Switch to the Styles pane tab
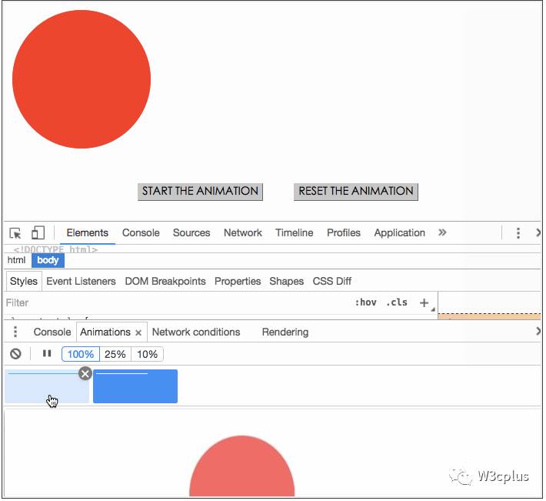 click(x=24, y=281)
